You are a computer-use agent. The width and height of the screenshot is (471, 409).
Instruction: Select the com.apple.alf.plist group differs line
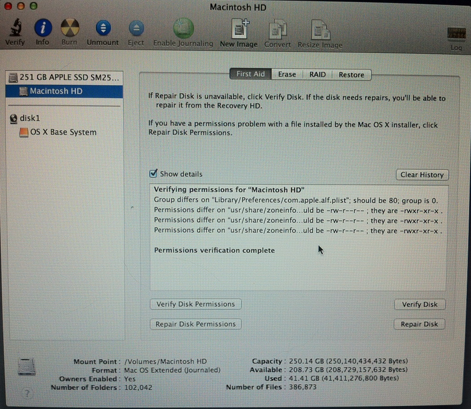pyautogui.click(x=296, y=200)
